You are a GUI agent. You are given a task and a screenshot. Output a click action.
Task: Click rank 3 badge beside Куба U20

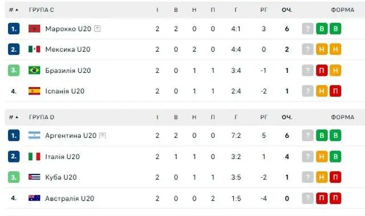[14, 177]
